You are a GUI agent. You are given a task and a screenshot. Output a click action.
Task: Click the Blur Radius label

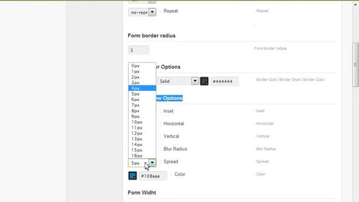175,149
